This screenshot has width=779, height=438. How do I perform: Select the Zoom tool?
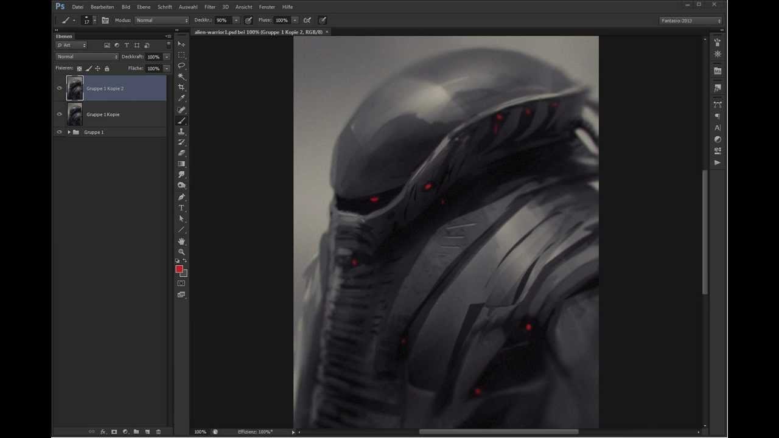click(181, 252)
